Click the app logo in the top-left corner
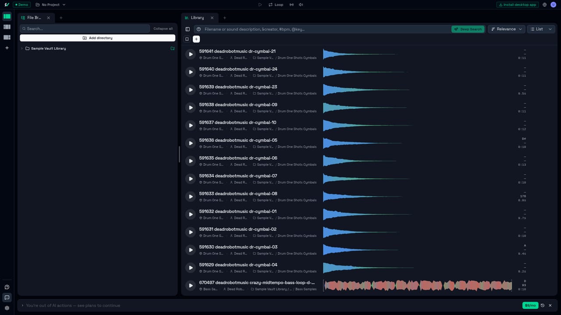The image size is (561, 315). [x=7, y=5]
